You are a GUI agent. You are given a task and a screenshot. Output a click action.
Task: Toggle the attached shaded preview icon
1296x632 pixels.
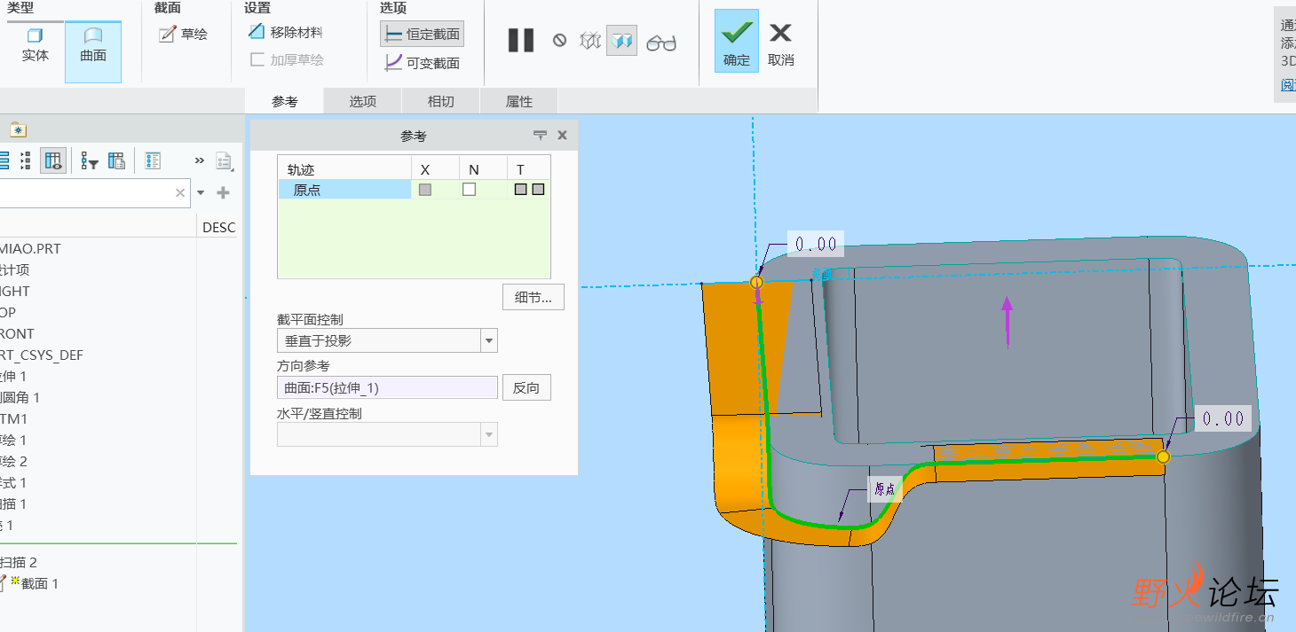click(x=621, y=41)
